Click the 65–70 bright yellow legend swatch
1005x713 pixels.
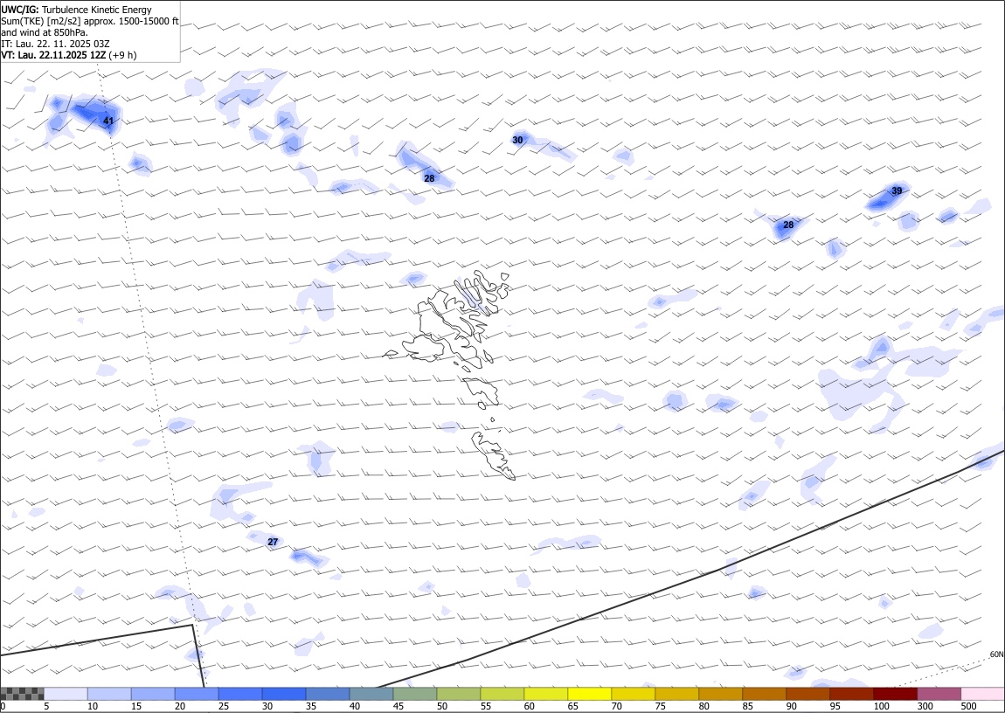tap(589, 694)
